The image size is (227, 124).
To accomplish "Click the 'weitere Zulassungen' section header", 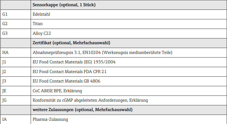I will (x=82, y=110).
